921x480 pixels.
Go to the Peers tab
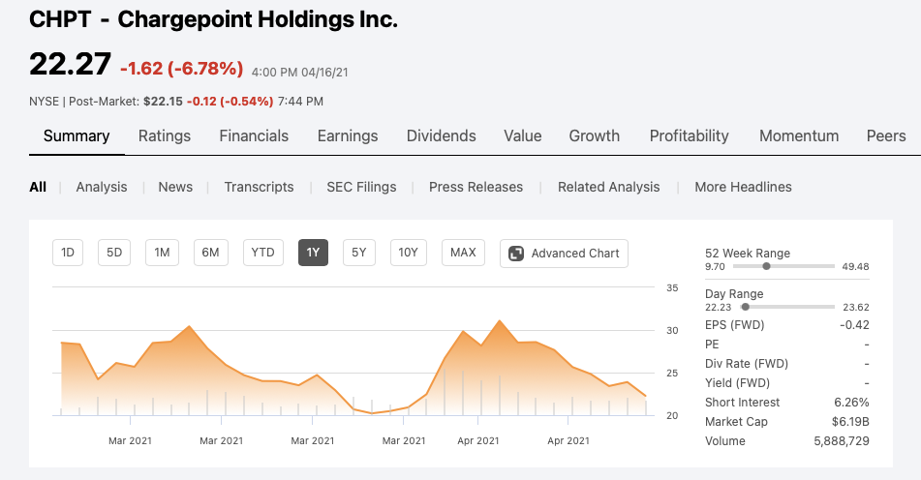tap(886, 136)
